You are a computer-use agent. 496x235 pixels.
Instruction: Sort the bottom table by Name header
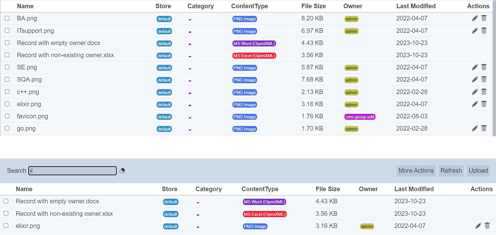(24, 189)
